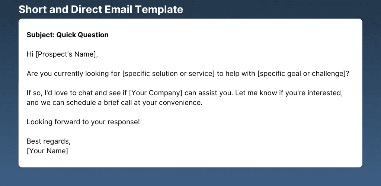Image resolution: width=381 pixels, height=186 pixels.
Task: Click the "Subject:" label in the email
Action: pos(41,35)
